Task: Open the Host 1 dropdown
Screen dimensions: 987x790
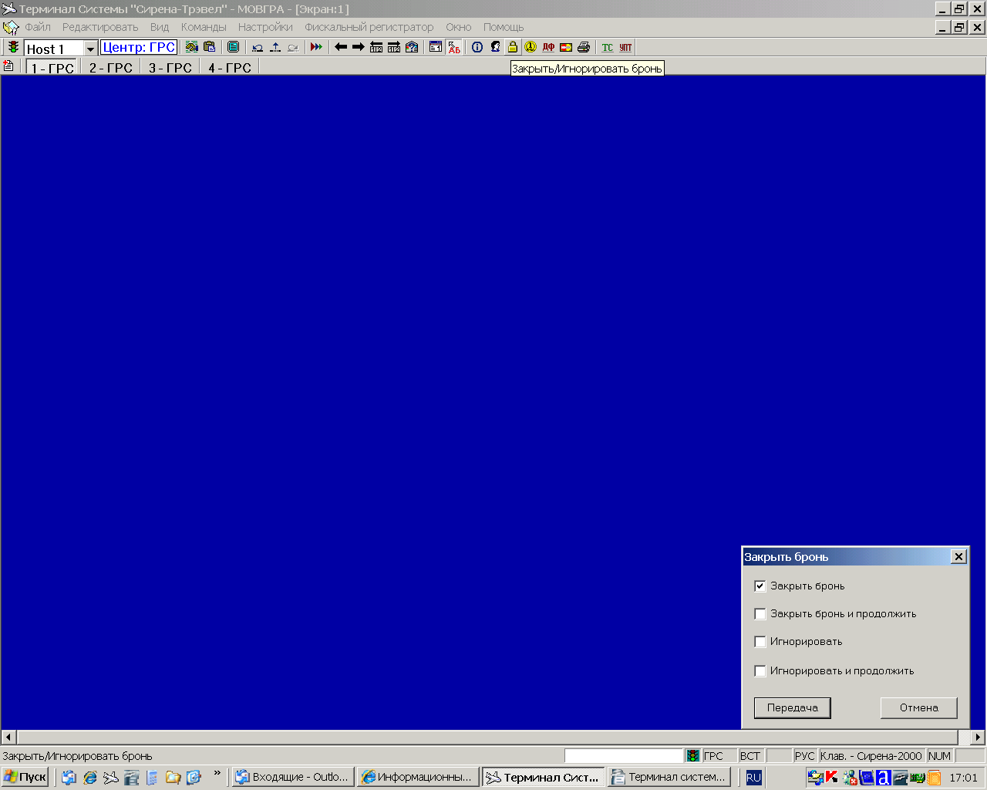Action: [x=90, y=49]
